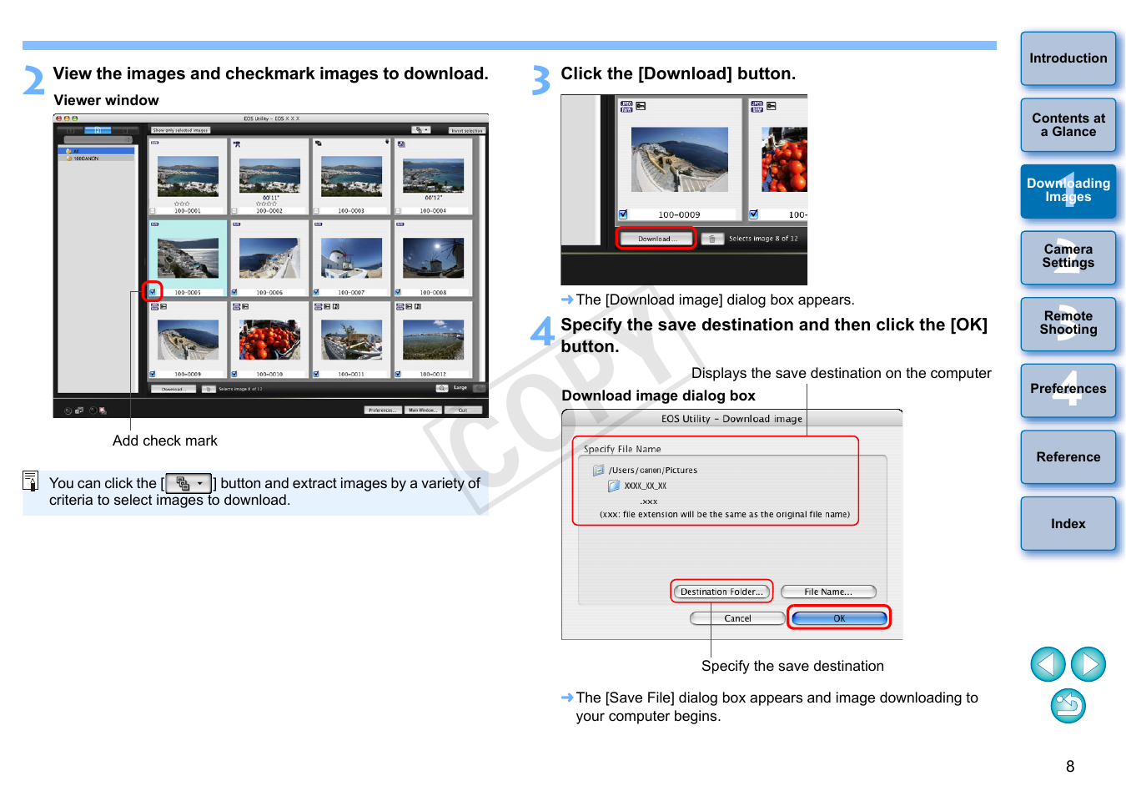Click the RAW badge on image 100-0006
Viewport: 1126px width, 796px height.
[x=237, y=224]
